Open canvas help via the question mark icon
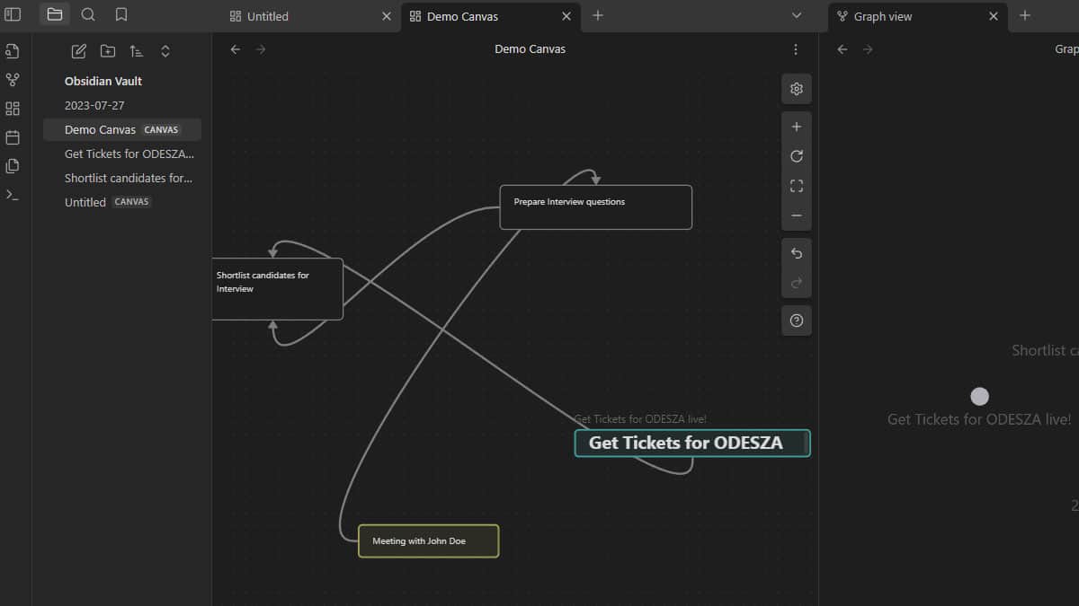The image size is (1079, 606). click(x=796, y=320)
